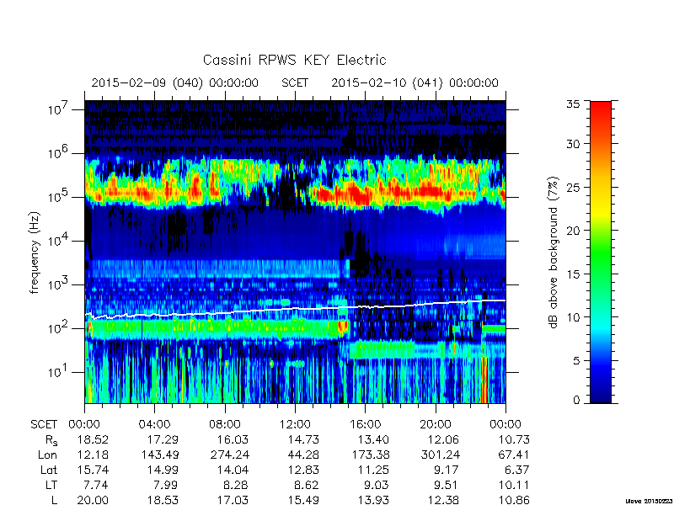The width and height of the screenshot is (674, 505).
Task: Click the colorbar value 10
Action: point(573,317)
